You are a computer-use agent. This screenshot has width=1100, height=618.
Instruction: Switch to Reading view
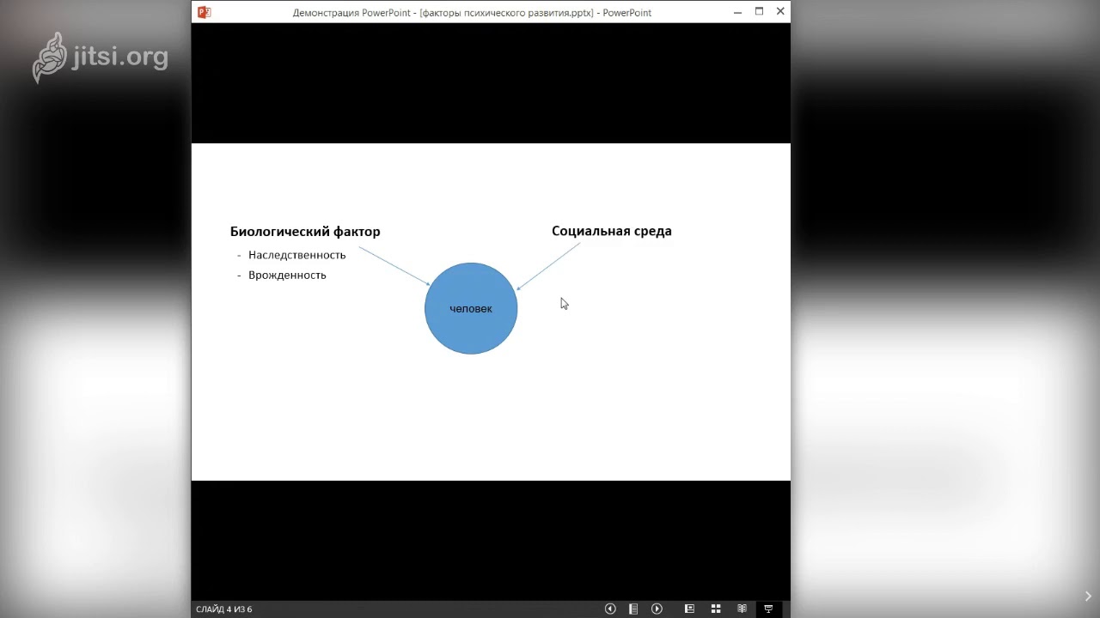pyautogui.click(x=742, y=609)
